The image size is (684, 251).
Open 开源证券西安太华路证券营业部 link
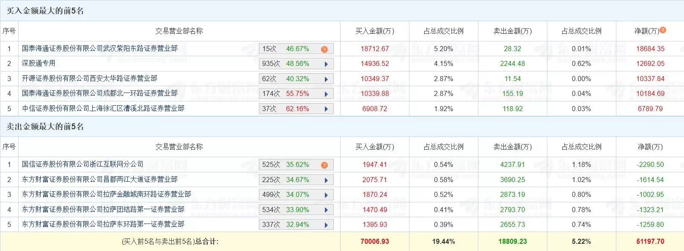(x=90, y=79)
